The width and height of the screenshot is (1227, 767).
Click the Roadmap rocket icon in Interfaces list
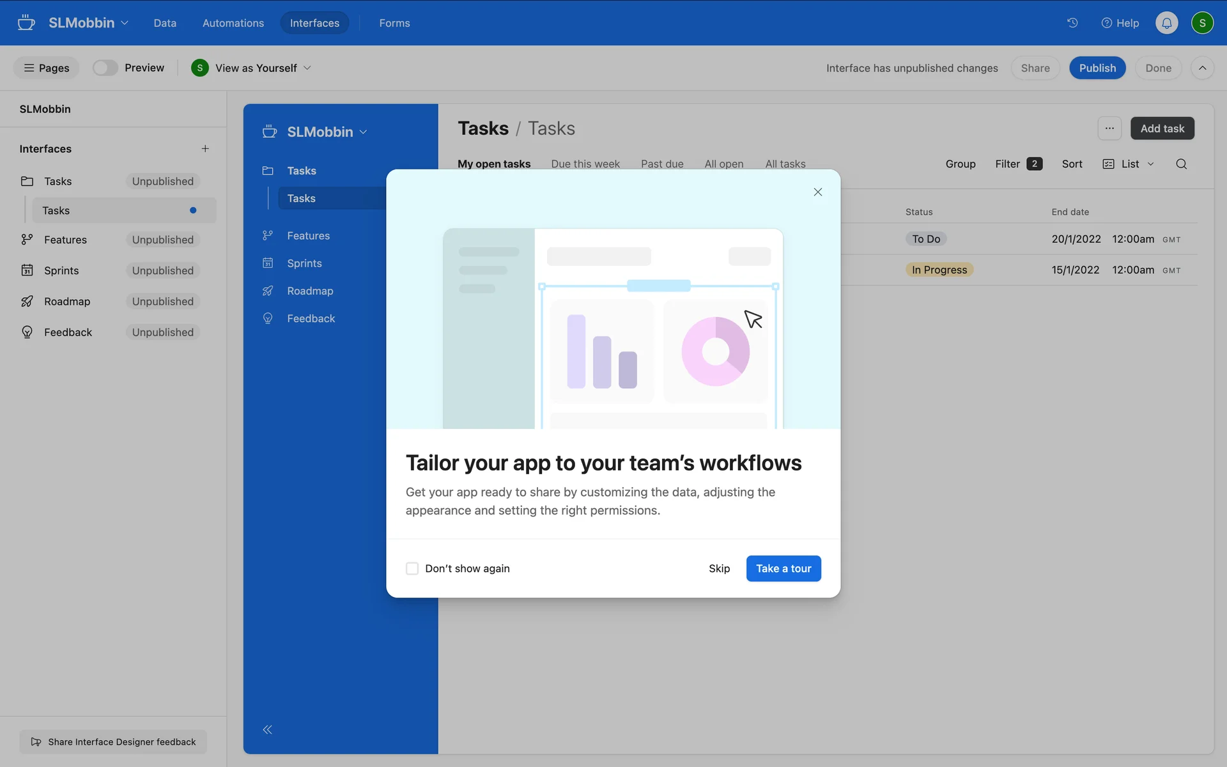click(x=27, y=302)
